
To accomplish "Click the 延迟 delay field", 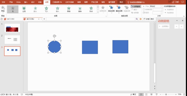I will [x=157, y=13].
